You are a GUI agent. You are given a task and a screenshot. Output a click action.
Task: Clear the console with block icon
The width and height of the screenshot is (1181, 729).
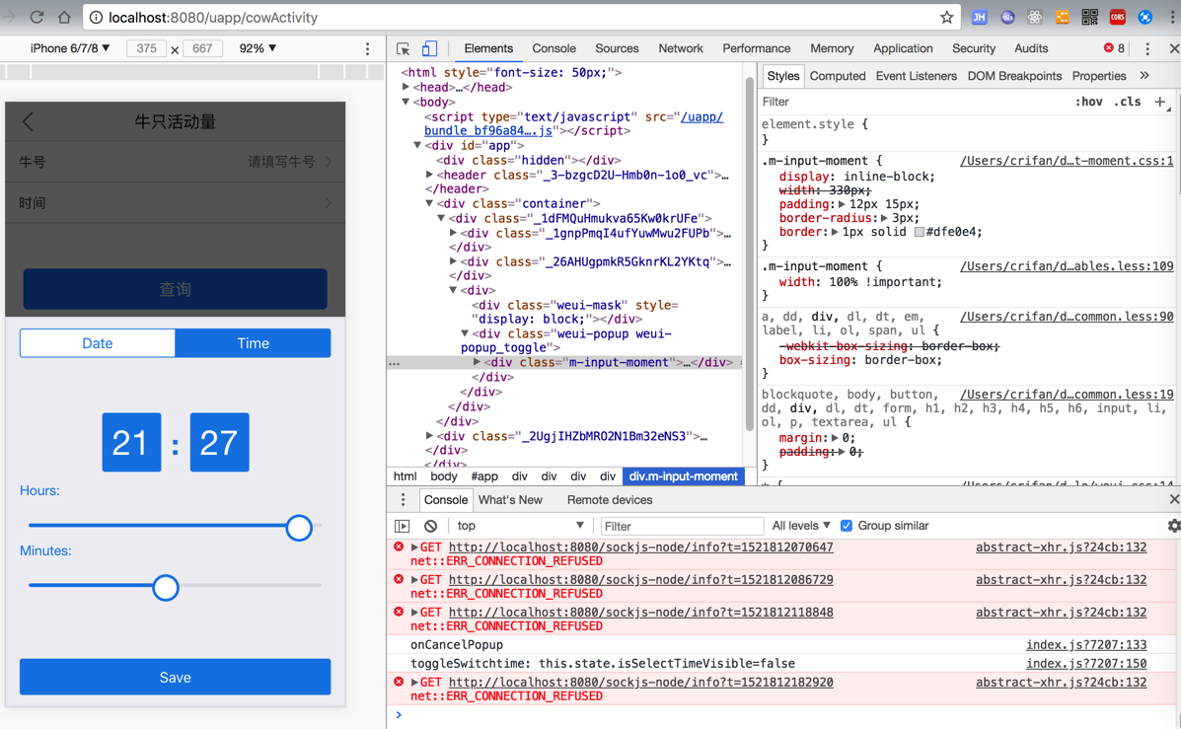(x=430, y=526)
